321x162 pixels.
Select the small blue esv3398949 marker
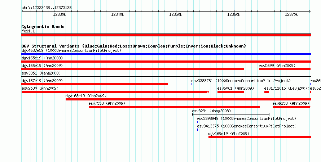[197, 122]
